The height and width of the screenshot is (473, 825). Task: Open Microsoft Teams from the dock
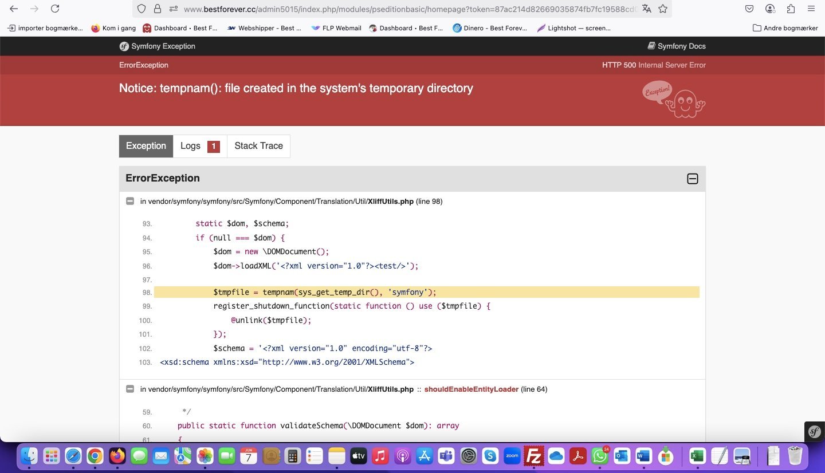click(446, 456)
